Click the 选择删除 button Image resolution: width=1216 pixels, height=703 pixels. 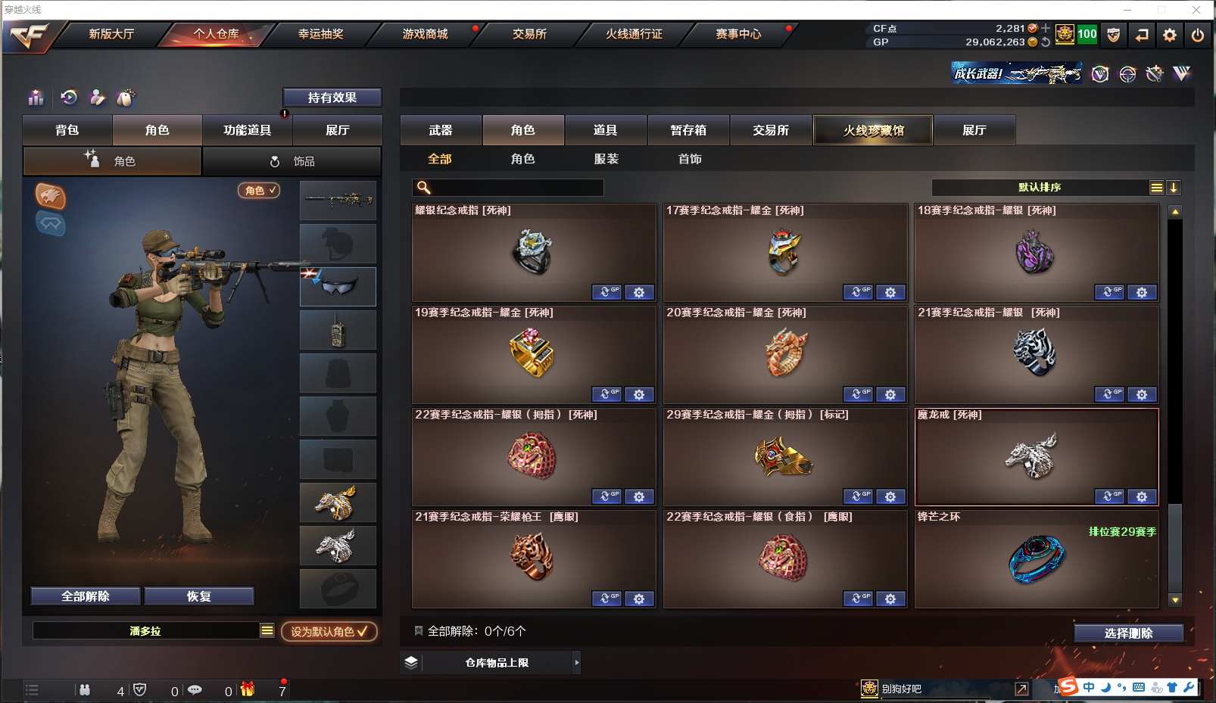tap(1128, 633)
